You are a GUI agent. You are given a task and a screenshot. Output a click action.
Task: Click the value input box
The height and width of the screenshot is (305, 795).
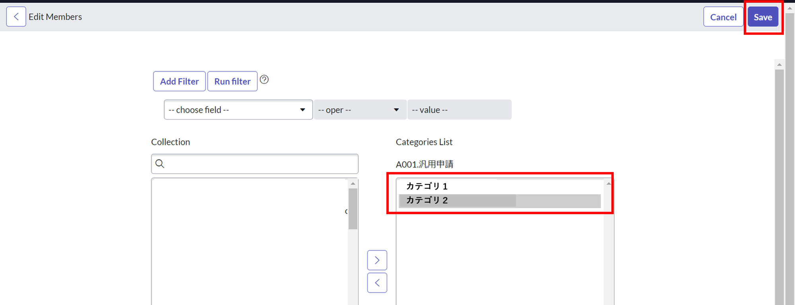(459, 110)
